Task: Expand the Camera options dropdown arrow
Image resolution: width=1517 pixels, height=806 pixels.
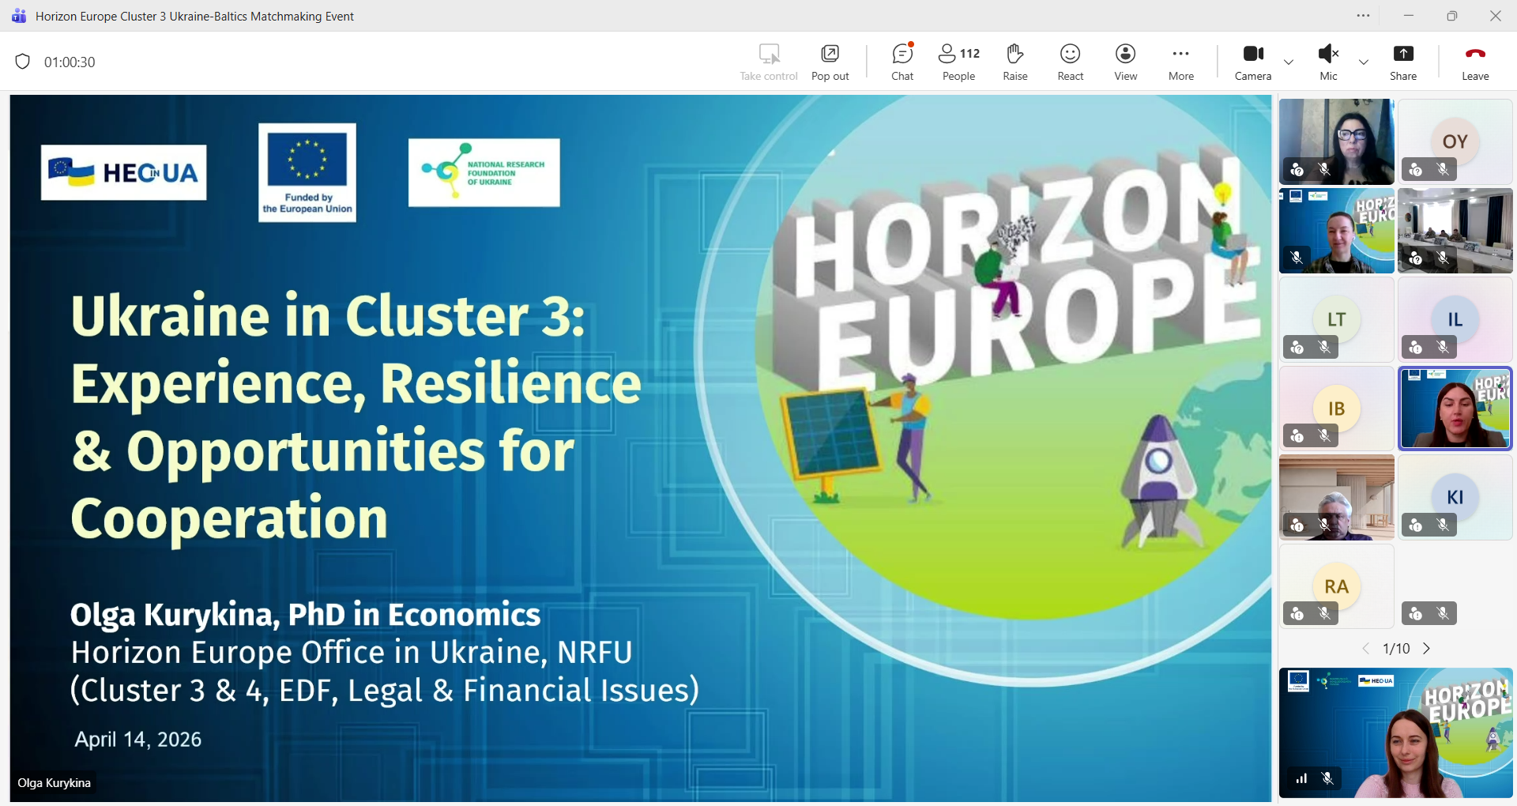Action: (1289, 62)
